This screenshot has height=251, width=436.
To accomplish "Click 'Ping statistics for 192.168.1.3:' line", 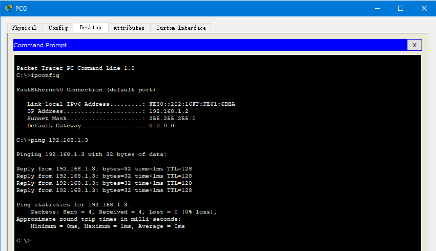I will (x=73, y=205).
